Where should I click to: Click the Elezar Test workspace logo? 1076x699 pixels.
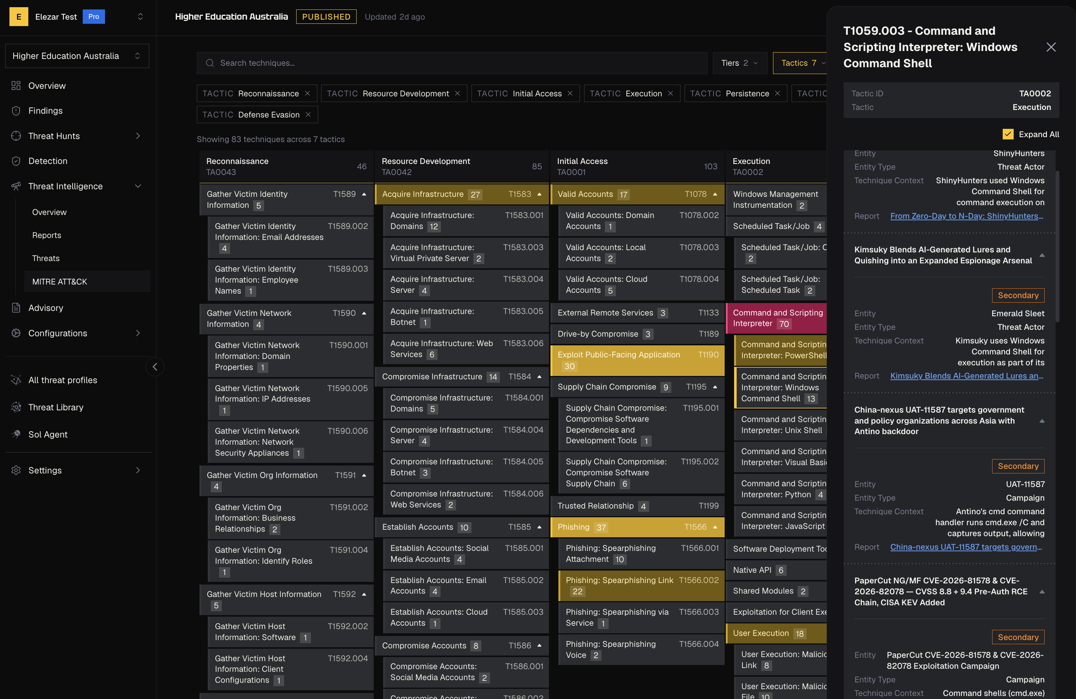19,17
